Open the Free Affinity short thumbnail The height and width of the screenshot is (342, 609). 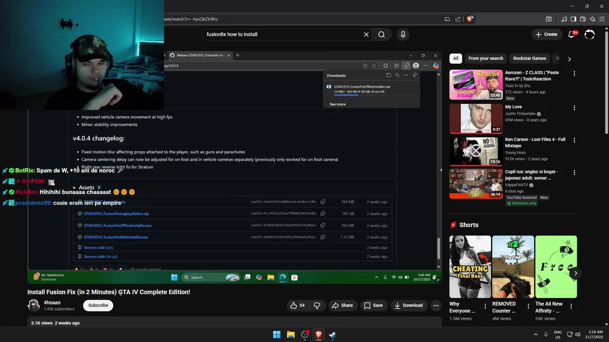[556, 266]
